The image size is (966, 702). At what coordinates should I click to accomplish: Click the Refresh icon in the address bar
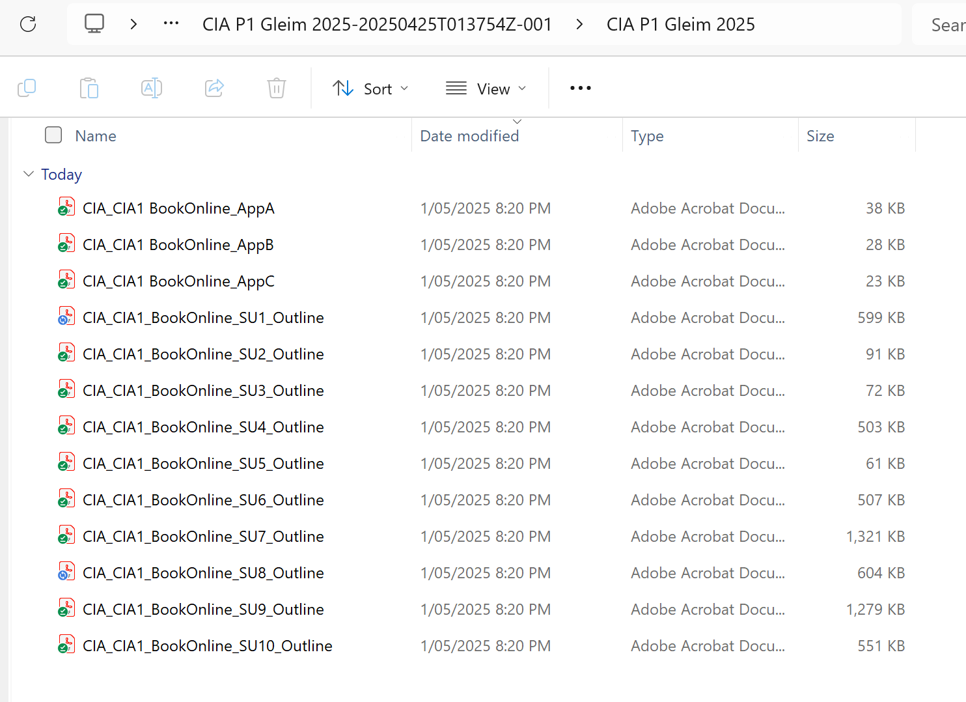point(28,25)
